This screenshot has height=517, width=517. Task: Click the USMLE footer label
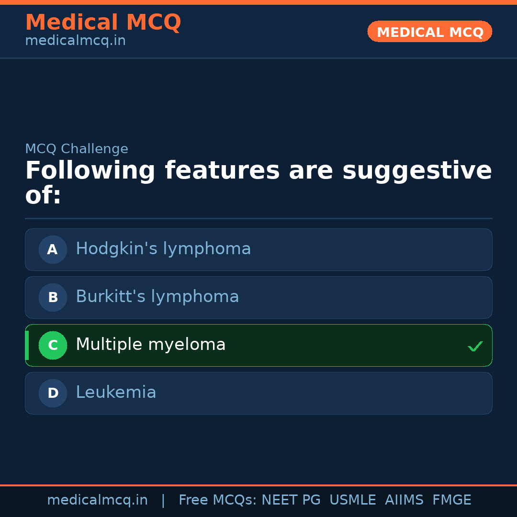353,499
